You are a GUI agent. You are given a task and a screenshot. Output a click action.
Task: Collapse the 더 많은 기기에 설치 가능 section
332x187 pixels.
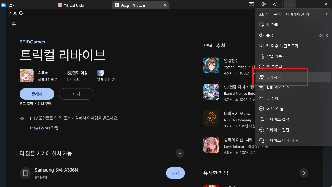pyautogui.click(x=180, y=153)
